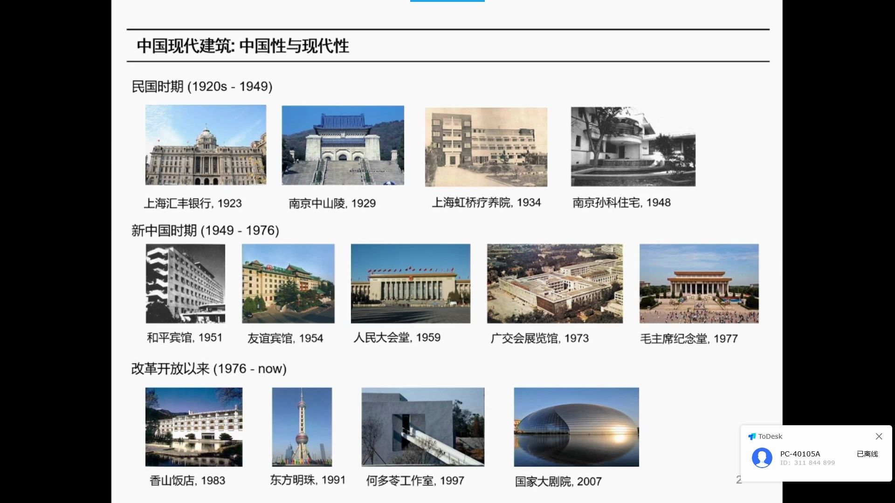This screenshot has height=503, width=895.
Task: Click the heading 民国时期 (1920s - 1949)
Action: point(202,87)
